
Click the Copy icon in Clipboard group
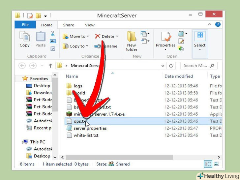pyautogui.click(x=24, y=36)
